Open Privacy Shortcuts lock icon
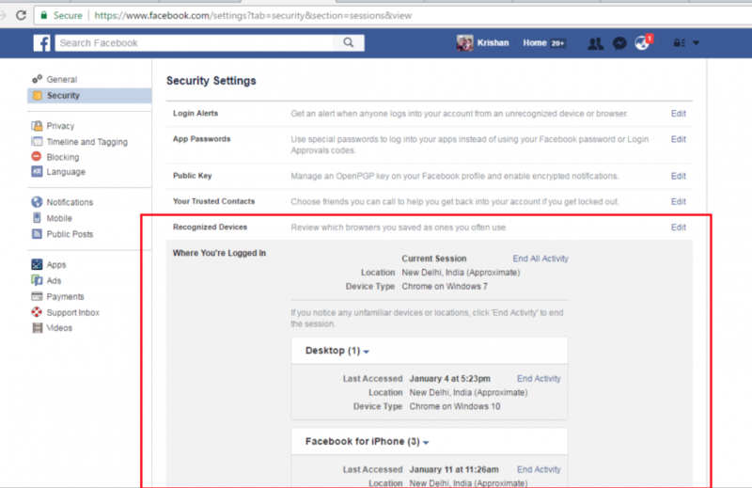Image resolution: width=752 pixels, height=488 pixels. click(679, 43)
